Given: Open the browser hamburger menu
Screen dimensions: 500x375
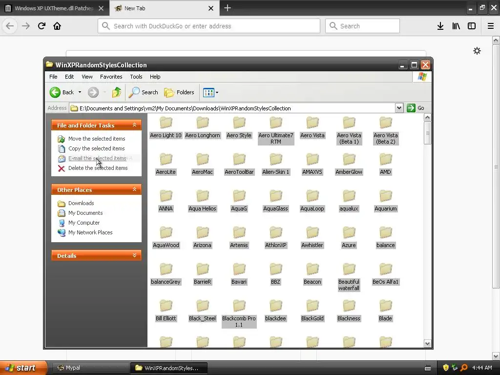Looking at the screenshot, I should (x=490, y=26).
